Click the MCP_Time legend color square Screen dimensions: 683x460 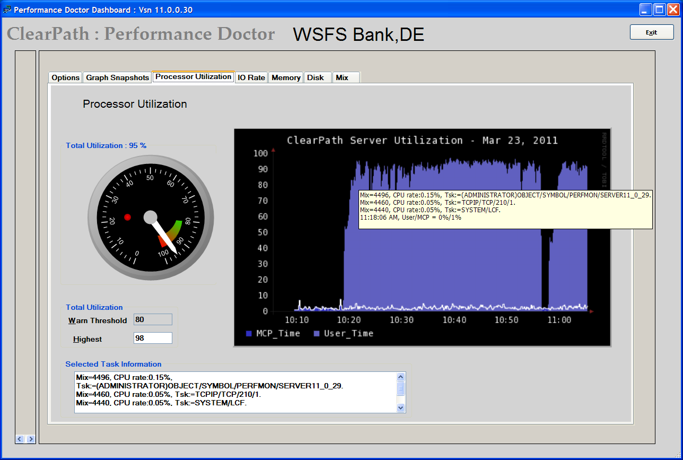[249, 334]
